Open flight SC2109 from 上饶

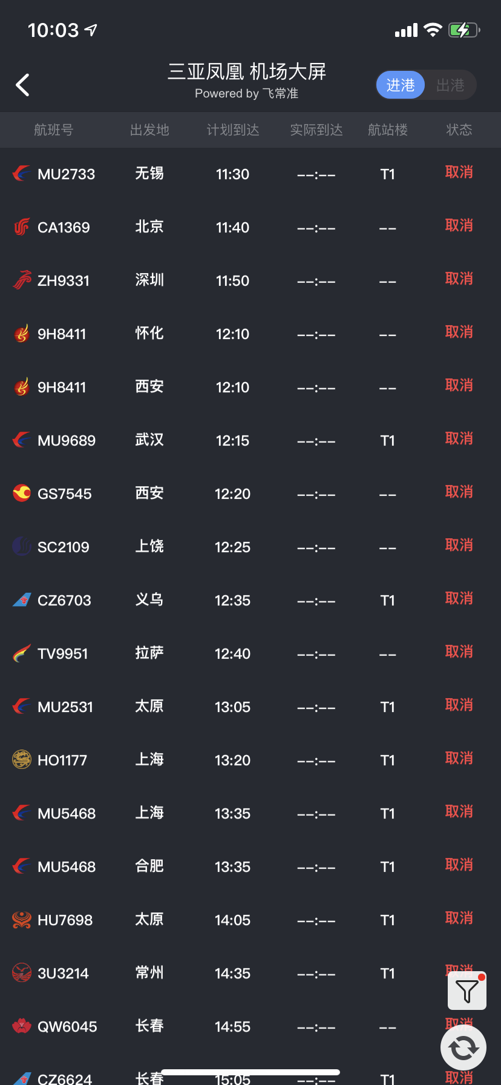(63, 547)
